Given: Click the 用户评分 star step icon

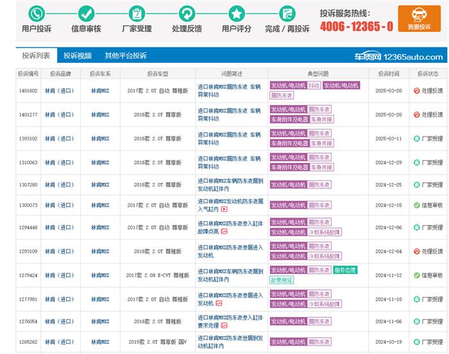Looking at the screenshot, I should (237, 13).
